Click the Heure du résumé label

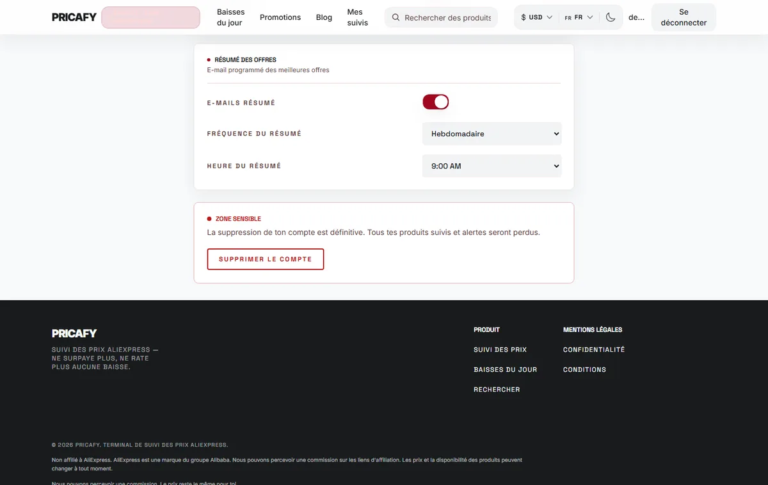(244, 166)
